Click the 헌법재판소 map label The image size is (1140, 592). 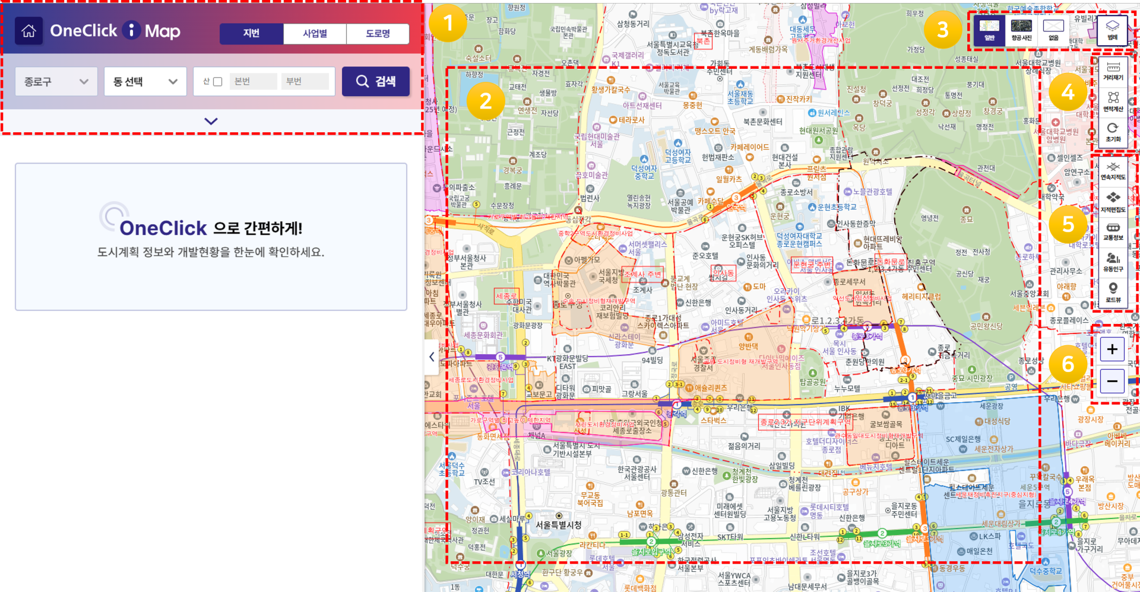pyautogui.click(x=718, y=157)
